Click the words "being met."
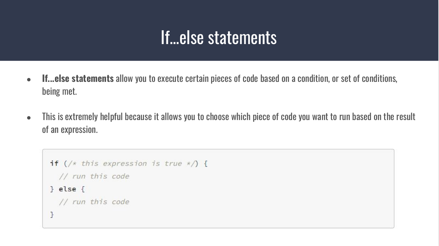The width and height of the screenshot is (439, 246). point(59,92)
